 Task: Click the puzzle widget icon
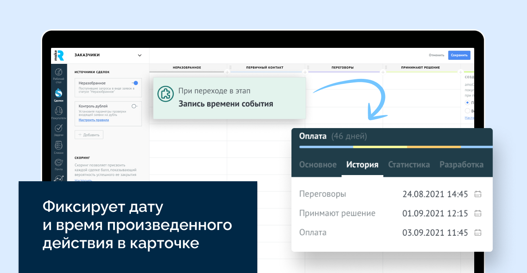tap(166, 94)
